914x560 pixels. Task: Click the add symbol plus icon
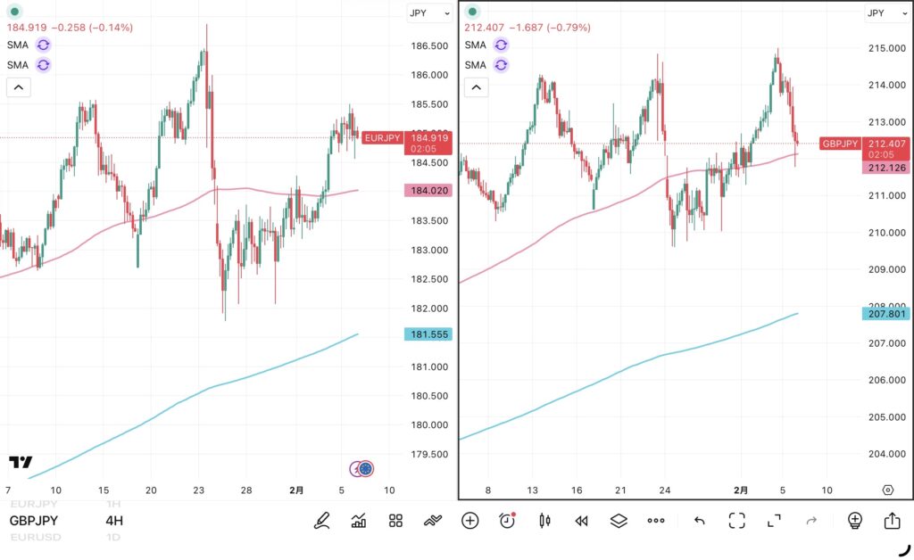(x=470, y=521)
